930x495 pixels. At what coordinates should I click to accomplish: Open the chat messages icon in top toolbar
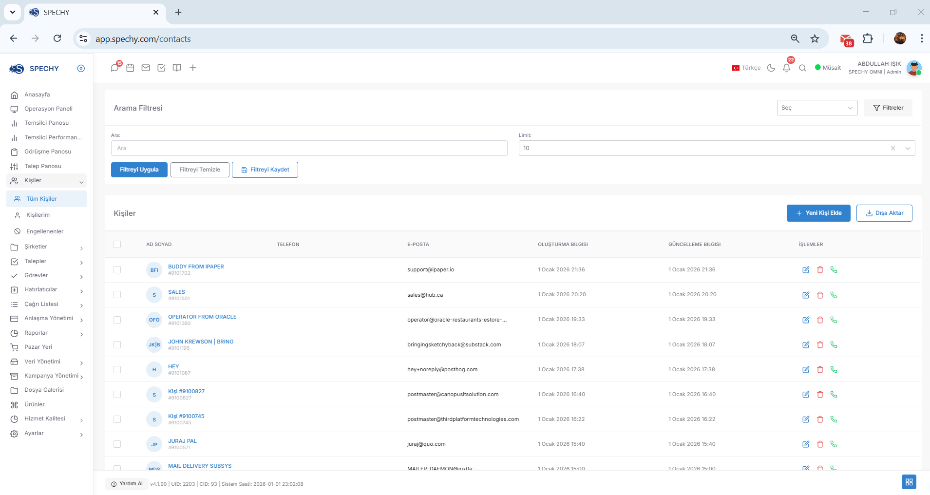(x=114, y=68)
